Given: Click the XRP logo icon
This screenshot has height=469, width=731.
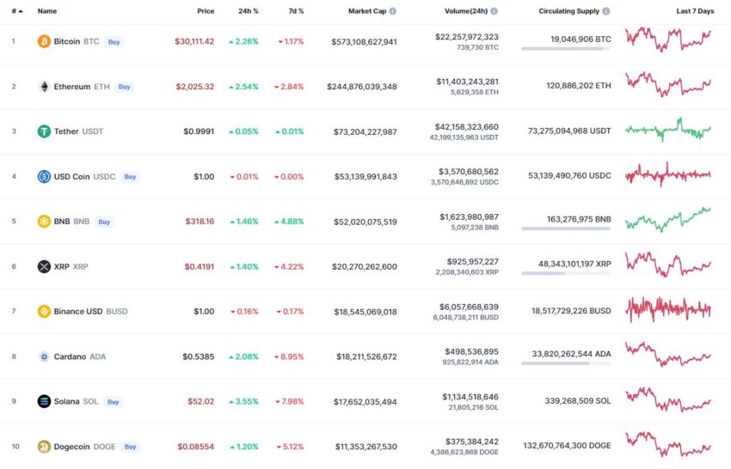Looking at the screenshot, I should [44, 266].
